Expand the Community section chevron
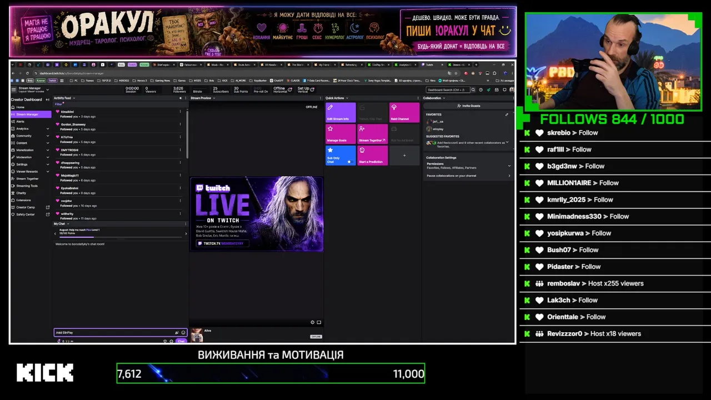The height and width of the screenshot is (400, 711). pyautogui.click(x=48, y=136)
